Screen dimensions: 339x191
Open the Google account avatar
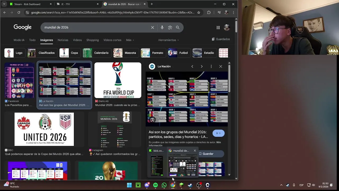click(x=227, y=27)
